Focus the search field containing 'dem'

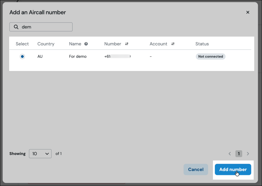pos(41,27)
